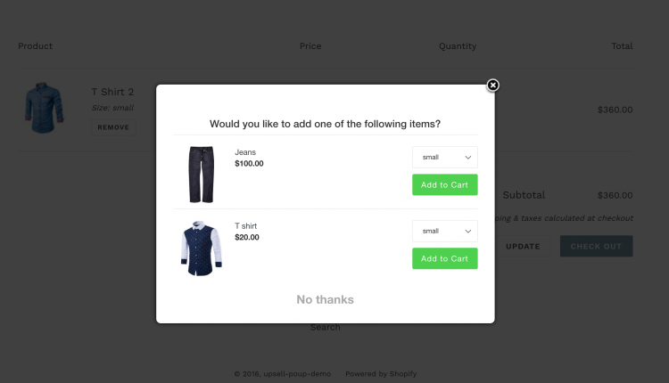
Task: Click the T shirt product image in popup
Action: click(201, 249)
